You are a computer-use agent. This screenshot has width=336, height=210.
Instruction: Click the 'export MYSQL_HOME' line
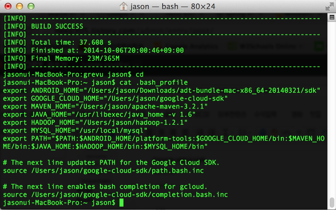pyautogui.click(x=75, y=131)
